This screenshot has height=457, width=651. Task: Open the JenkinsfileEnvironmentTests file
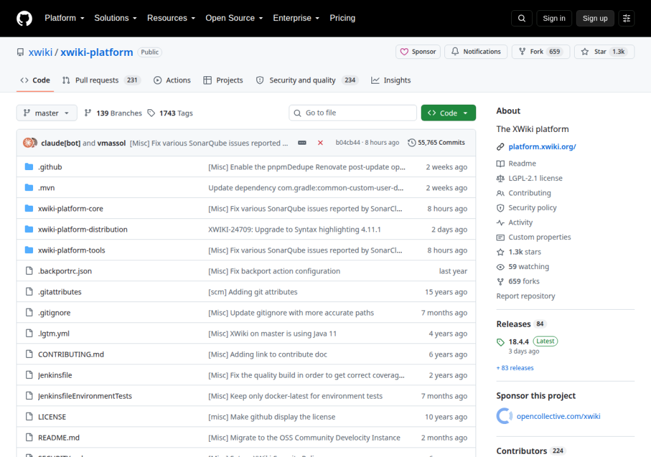coord(85,396)
